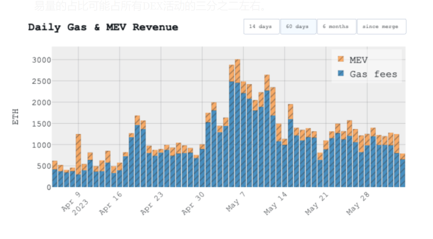Screen dimensions: 433x239
Task: Click the 2500 y-axis tick label
Action: click(x=42, y=81)
